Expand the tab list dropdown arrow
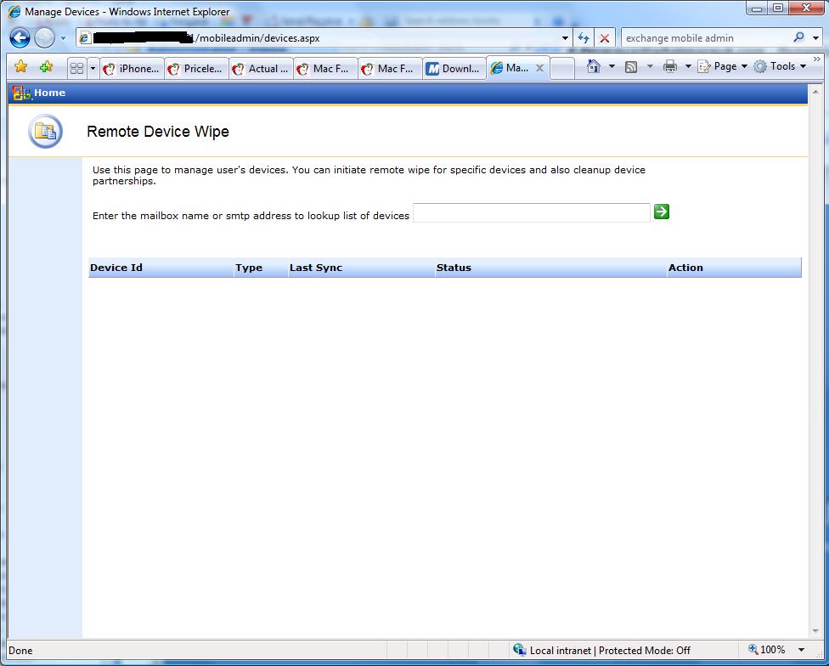The height and width of the screenshot is (666, 829). 93,68
